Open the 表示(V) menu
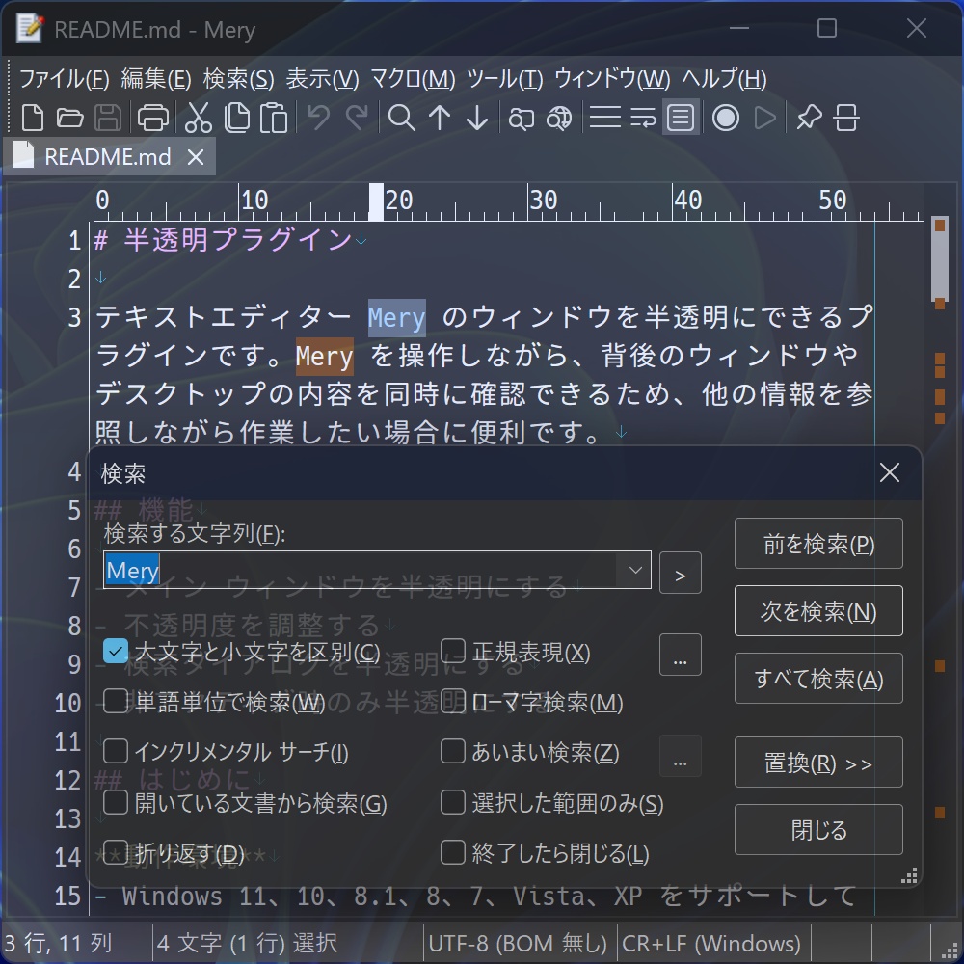 point(322,79)
